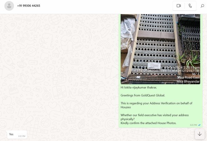Click the 3:33 PM message timestamp
The width and height of the screenshot is (207, 141).
(193, 125)
